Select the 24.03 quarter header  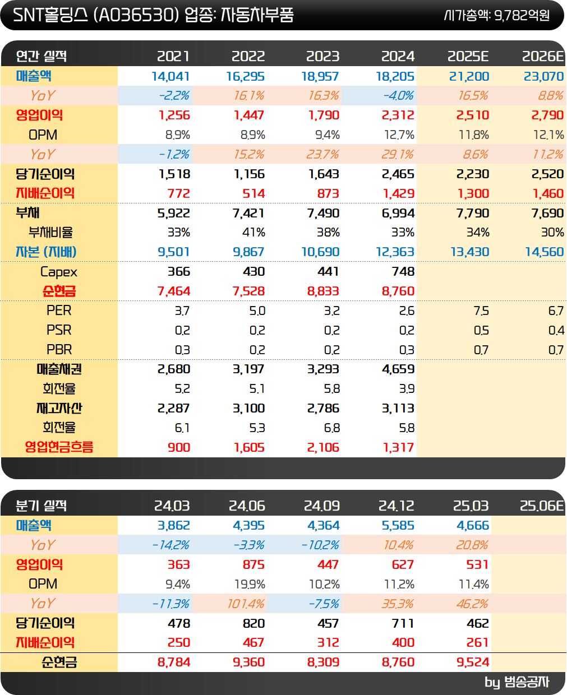[x=172, y=506]
